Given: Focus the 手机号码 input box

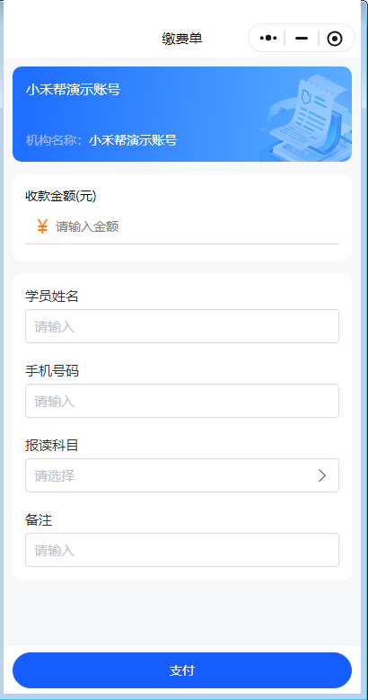Looking at the screenshot, I should 182,401.
